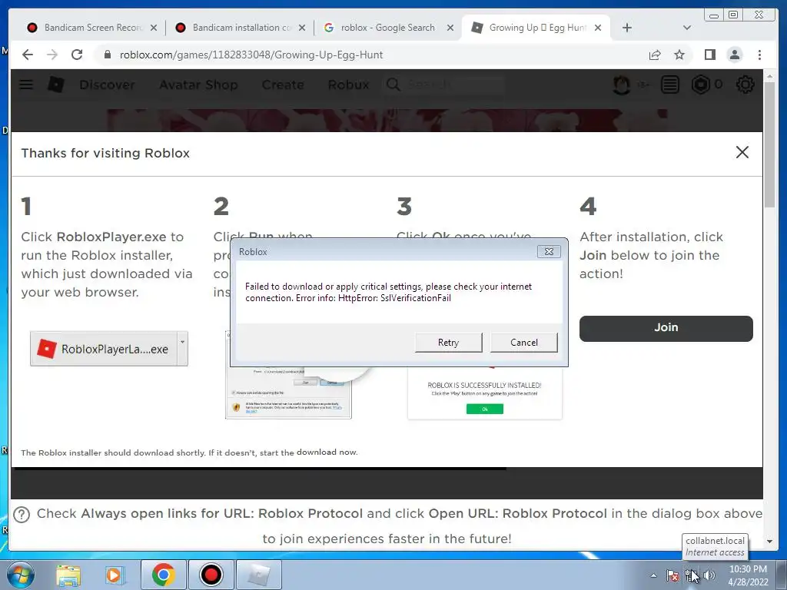Open Windows Media Player from taskbar
787x590 pixels.
click(115, 575)
